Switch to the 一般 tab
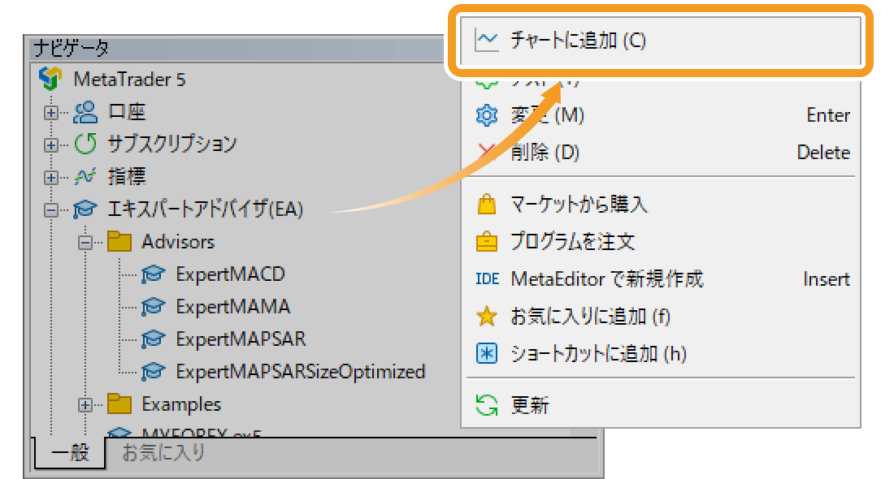 70,453
